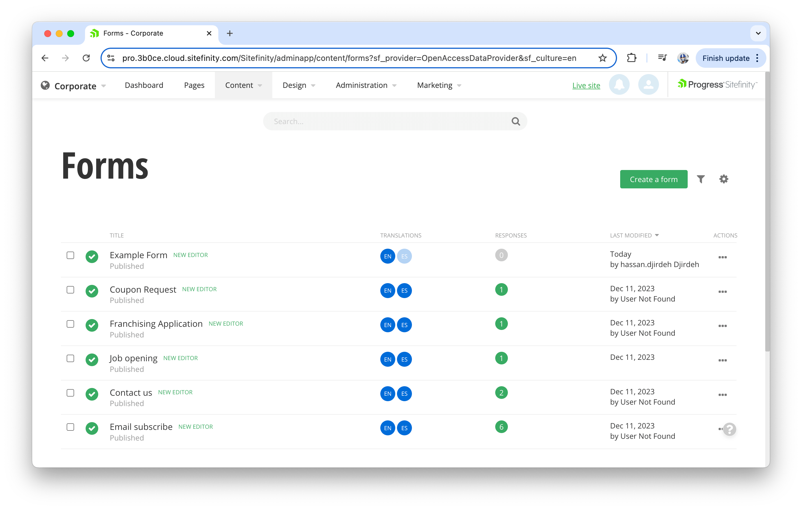
Task: Open the Forms settings gear icon
Action: 723,179
